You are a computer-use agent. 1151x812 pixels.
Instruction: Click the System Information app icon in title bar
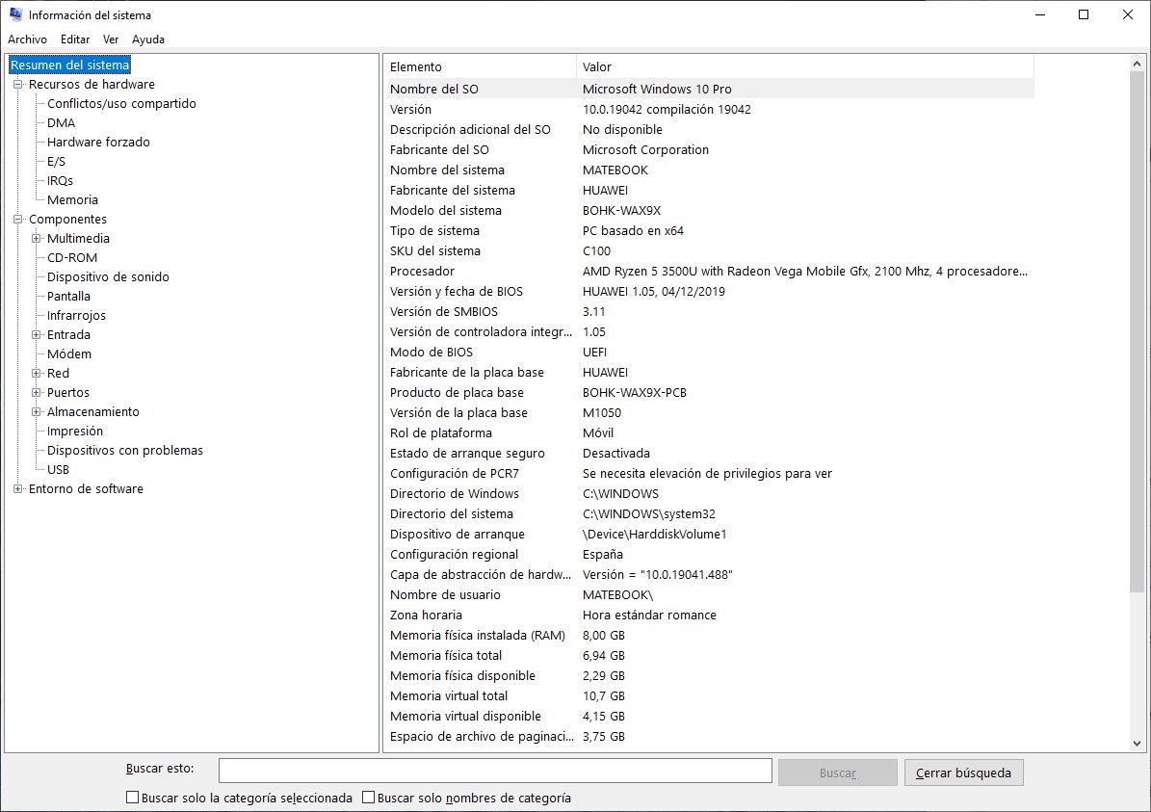[15, 14]
